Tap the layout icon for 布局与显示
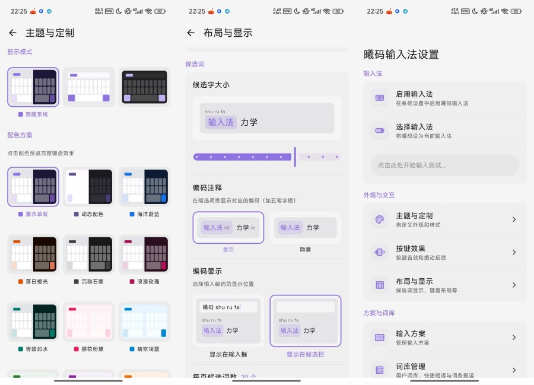 tap(379, 285)
